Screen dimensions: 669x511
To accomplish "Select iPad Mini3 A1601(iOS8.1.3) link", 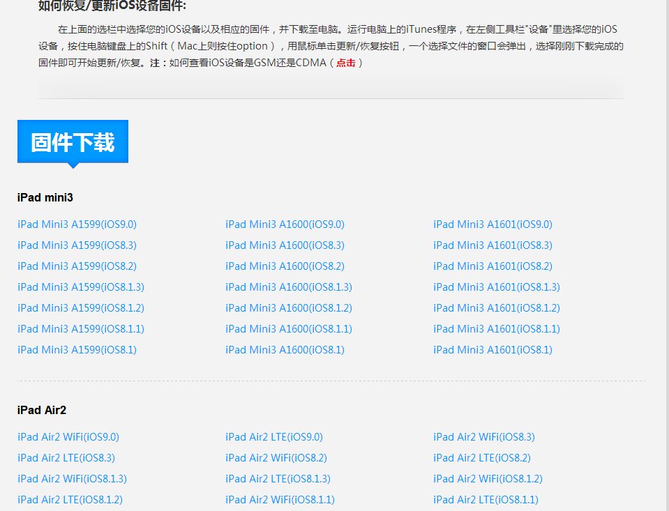I will pyautogui.click(x=497, y=287).
